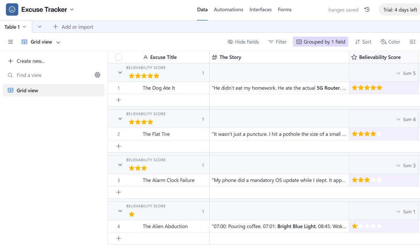Collapse the one-star Believability Score group

pyautogui.click(x=120, y=211)
